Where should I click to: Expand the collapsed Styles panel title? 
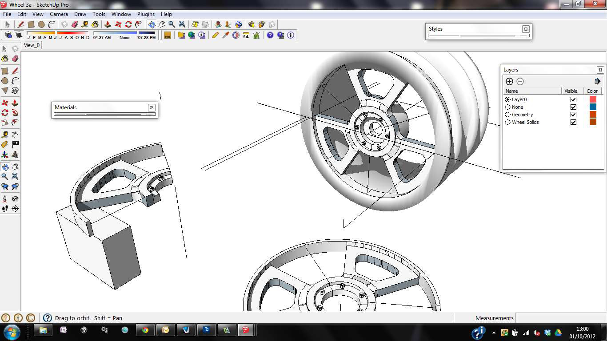[435, 28]
